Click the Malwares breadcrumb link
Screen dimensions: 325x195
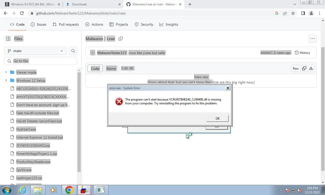94,39
